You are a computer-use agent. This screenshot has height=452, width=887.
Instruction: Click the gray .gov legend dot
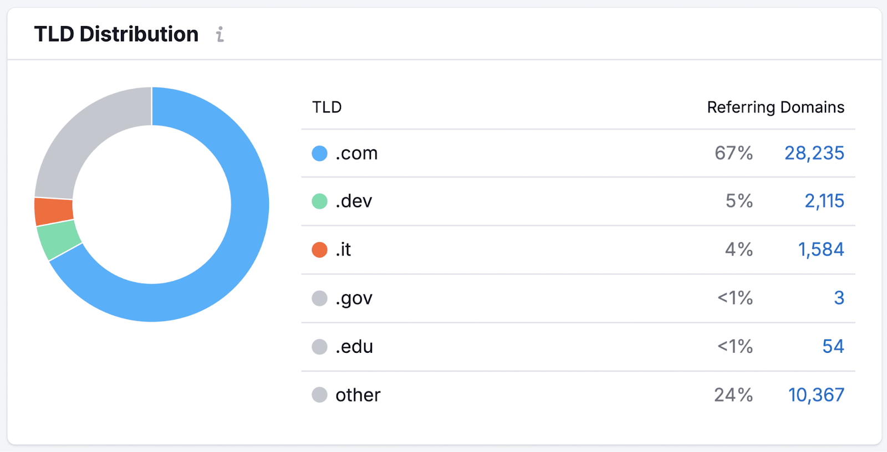click(x=319, y=298)
